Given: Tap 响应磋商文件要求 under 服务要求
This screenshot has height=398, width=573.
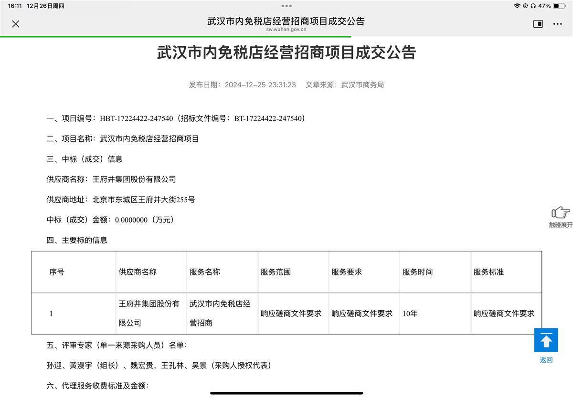Looking at the screenshot, I should 362,314.
